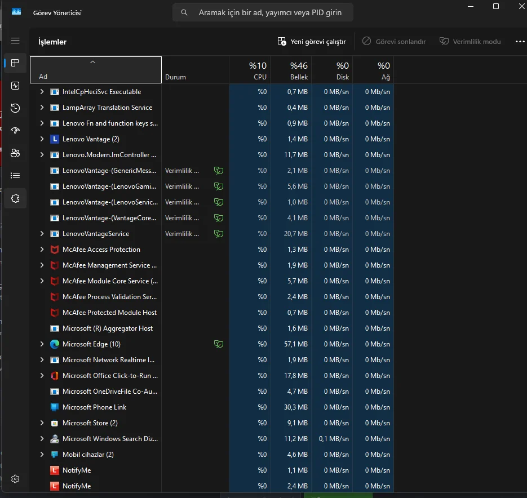Expand LampArray Translation Service group
This screenshot has width=527, height=498.
pos(42,107)
